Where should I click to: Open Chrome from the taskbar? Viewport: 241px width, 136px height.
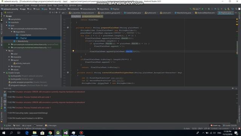click(50, 133)
